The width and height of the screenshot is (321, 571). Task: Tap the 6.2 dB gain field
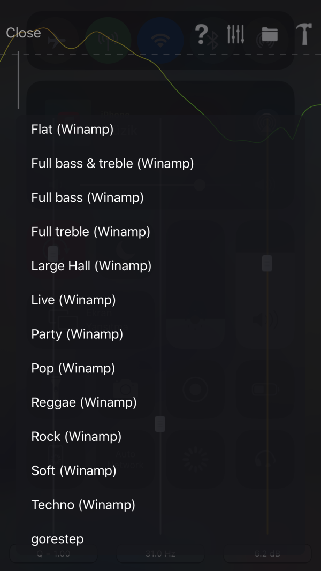[267, 554]
